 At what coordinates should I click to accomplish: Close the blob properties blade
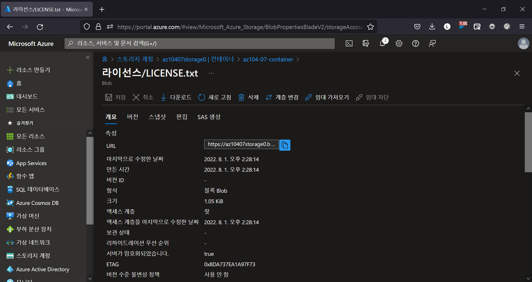coord(517,73)
